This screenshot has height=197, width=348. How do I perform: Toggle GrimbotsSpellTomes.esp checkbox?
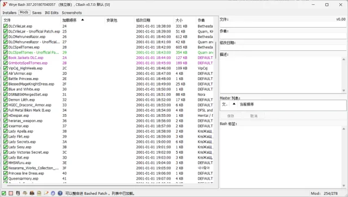5,63
